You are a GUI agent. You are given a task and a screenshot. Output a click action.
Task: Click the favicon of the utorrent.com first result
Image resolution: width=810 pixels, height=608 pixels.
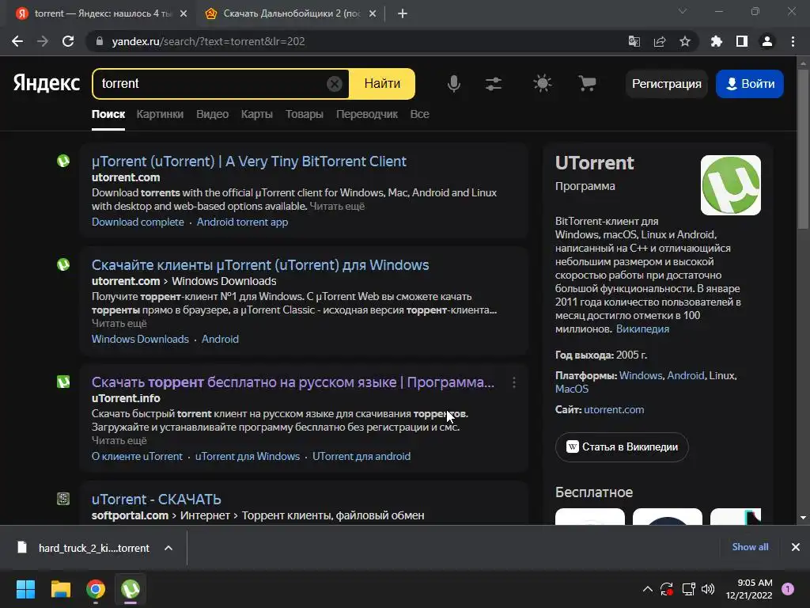(x=63, y=161)
